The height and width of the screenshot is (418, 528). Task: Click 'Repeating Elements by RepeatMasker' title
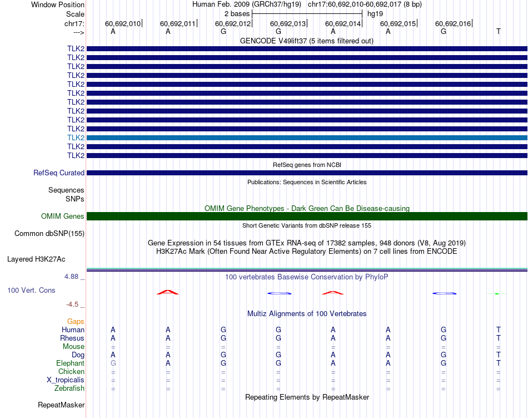click(x=307, y=397)
